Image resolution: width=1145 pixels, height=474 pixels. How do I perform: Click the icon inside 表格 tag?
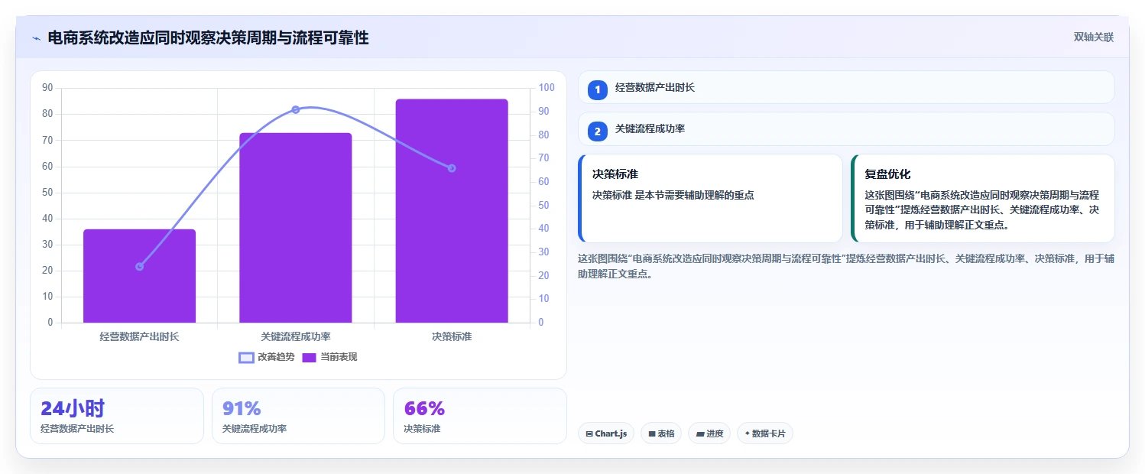tap(652, 433)
